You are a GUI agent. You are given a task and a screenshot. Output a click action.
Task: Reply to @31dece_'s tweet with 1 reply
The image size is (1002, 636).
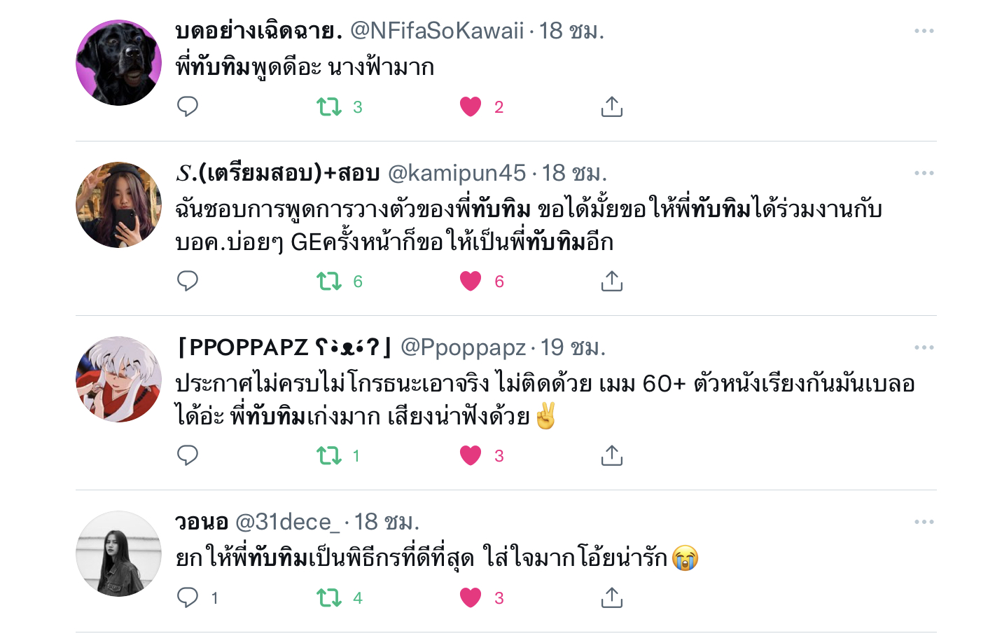click(188, 597)
